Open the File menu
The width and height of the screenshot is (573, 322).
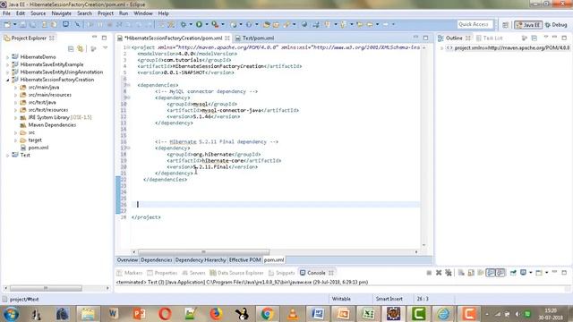tap(6, 13)
